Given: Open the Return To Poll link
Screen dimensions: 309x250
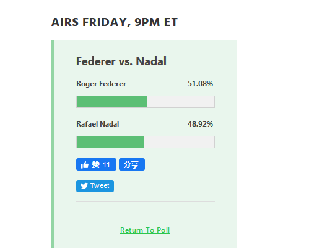Looking at the screenshot, I should pos(145,230).
